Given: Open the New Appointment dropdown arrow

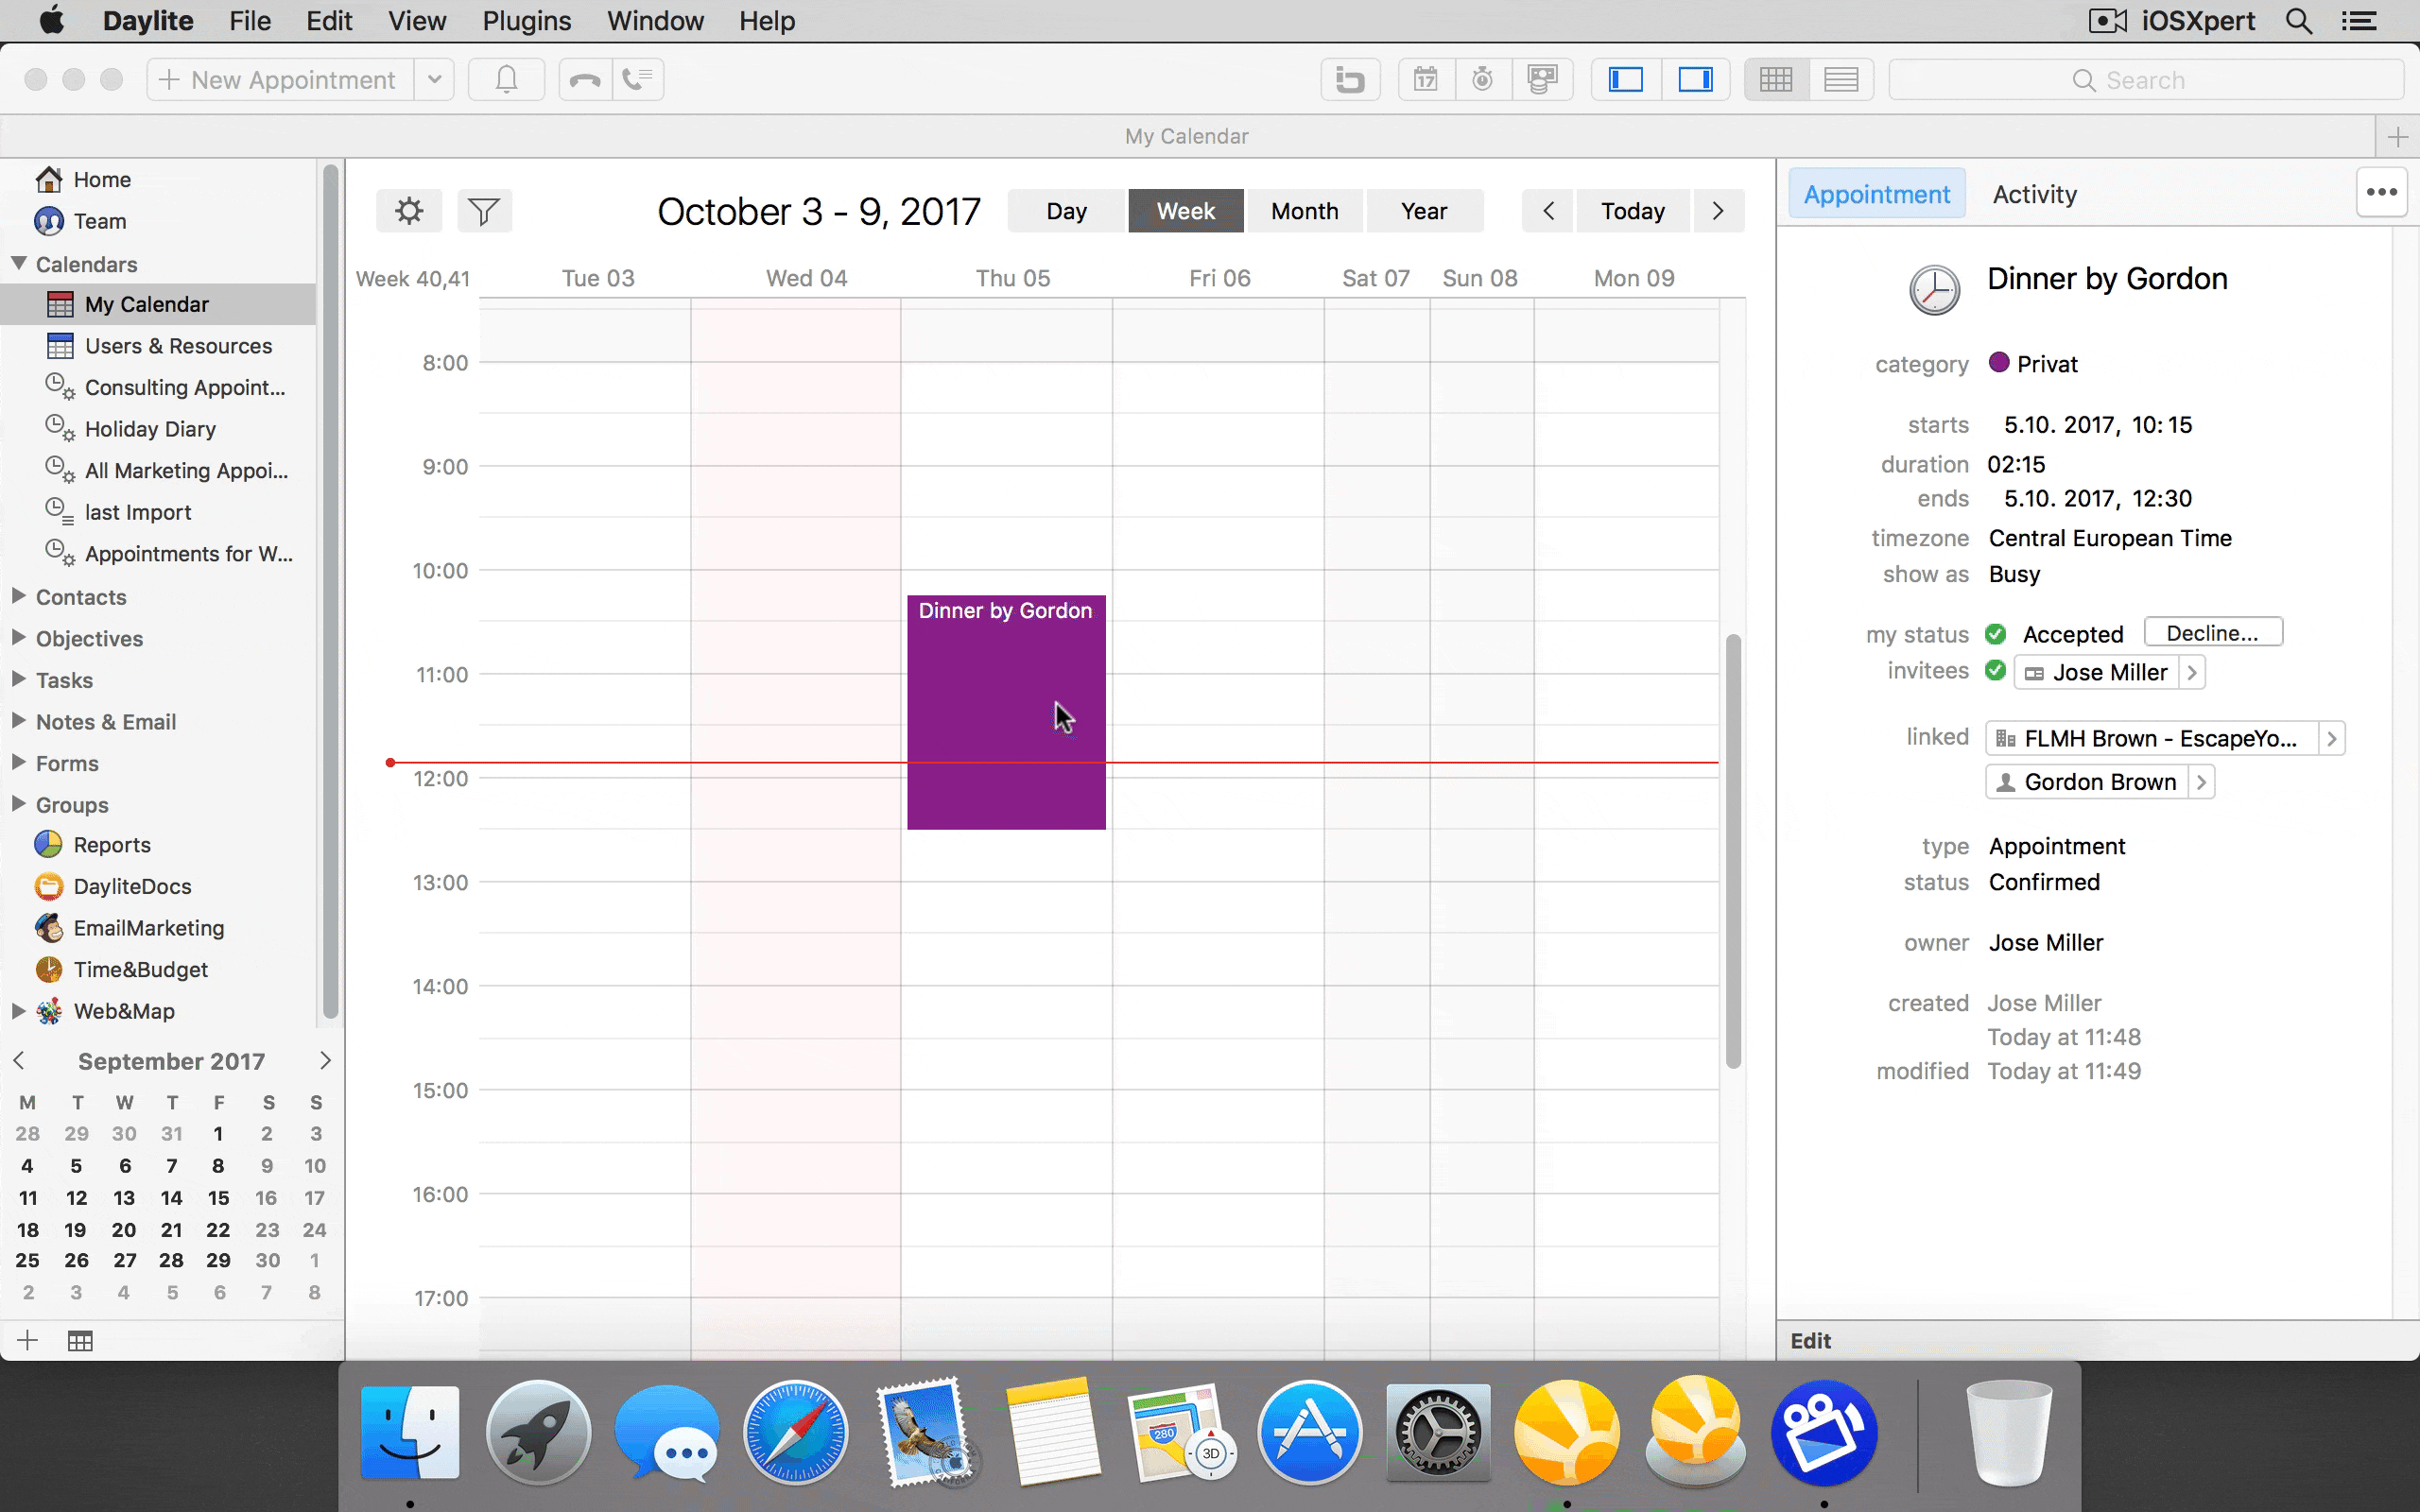Looking at the screenshot, I should tap(434, 79).
